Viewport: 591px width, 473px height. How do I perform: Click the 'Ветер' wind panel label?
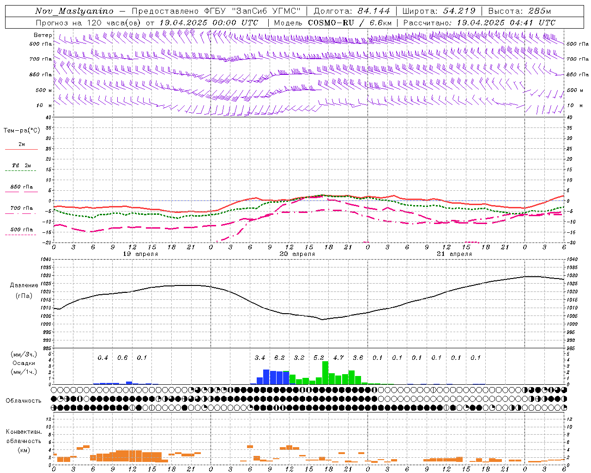43,35
